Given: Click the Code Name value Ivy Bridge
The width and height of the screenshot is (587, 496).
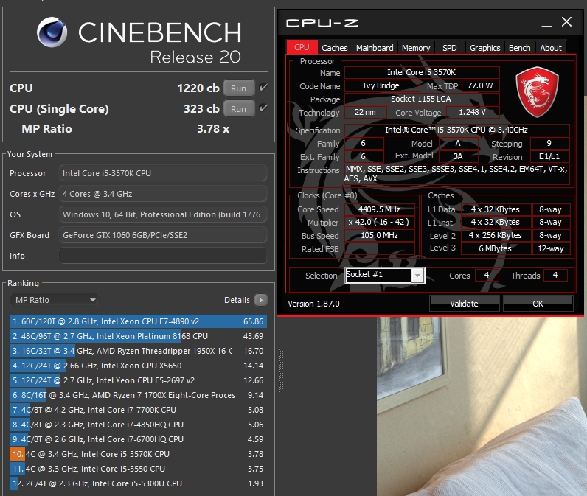Looking at the screenshot, I should click(381, 85).
